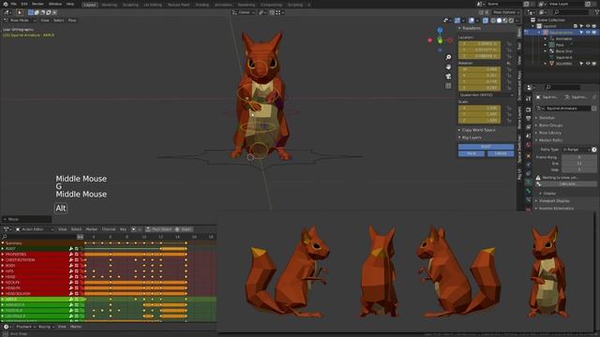Screen dimensions: 600x337
Task: Click the Action Editor channel search field
Action: click(x=38, y=237)
